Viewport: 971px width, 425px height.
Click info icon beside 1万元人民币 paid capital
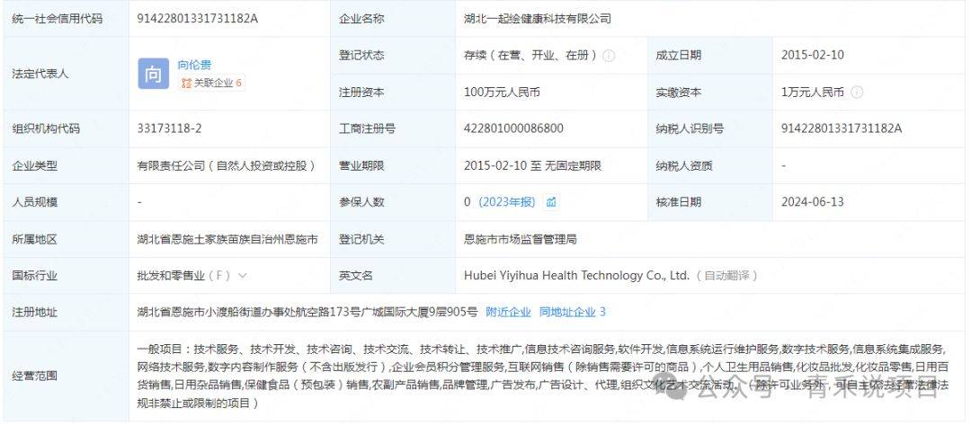[x=857, y=93]
